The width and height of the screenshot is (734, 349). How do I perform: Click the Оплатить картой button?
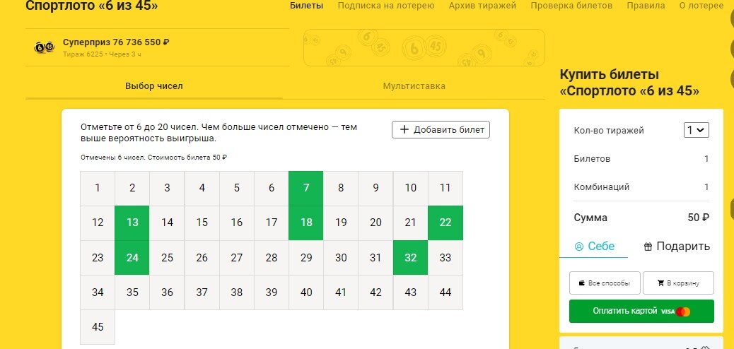pos(641,311)
